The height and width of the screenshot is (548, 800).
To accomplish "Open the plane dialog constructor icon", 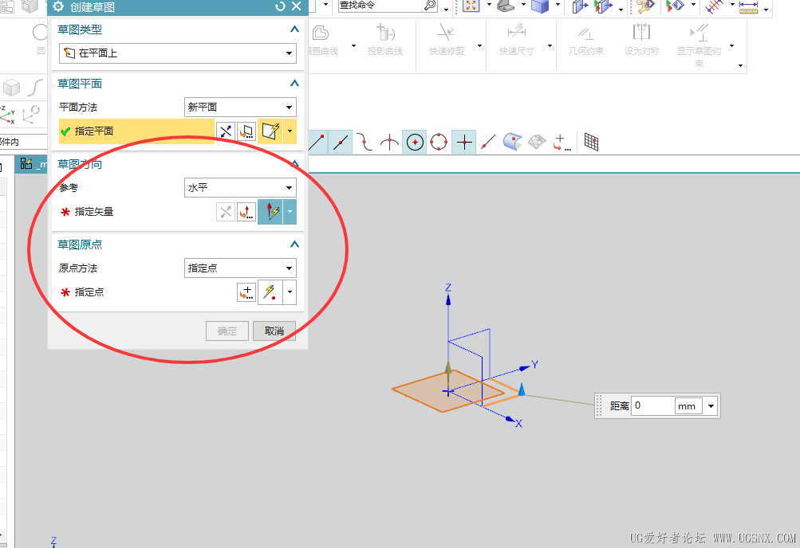I will [246, 131].
